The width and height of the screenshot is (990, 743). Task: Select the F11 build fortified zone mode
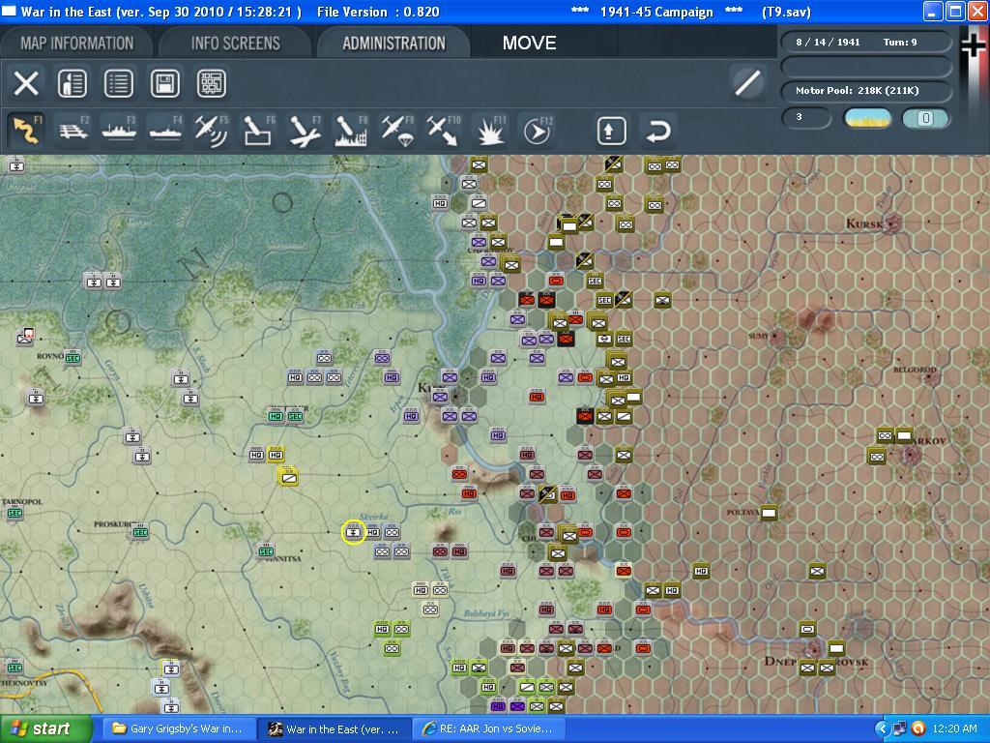(x=490, y=131)
